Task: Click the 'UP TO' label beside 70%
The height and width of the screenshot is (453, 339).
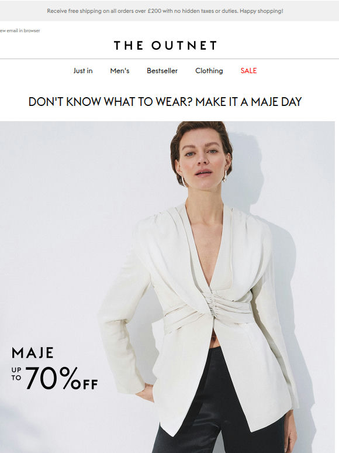Action: tap(16, 374)
